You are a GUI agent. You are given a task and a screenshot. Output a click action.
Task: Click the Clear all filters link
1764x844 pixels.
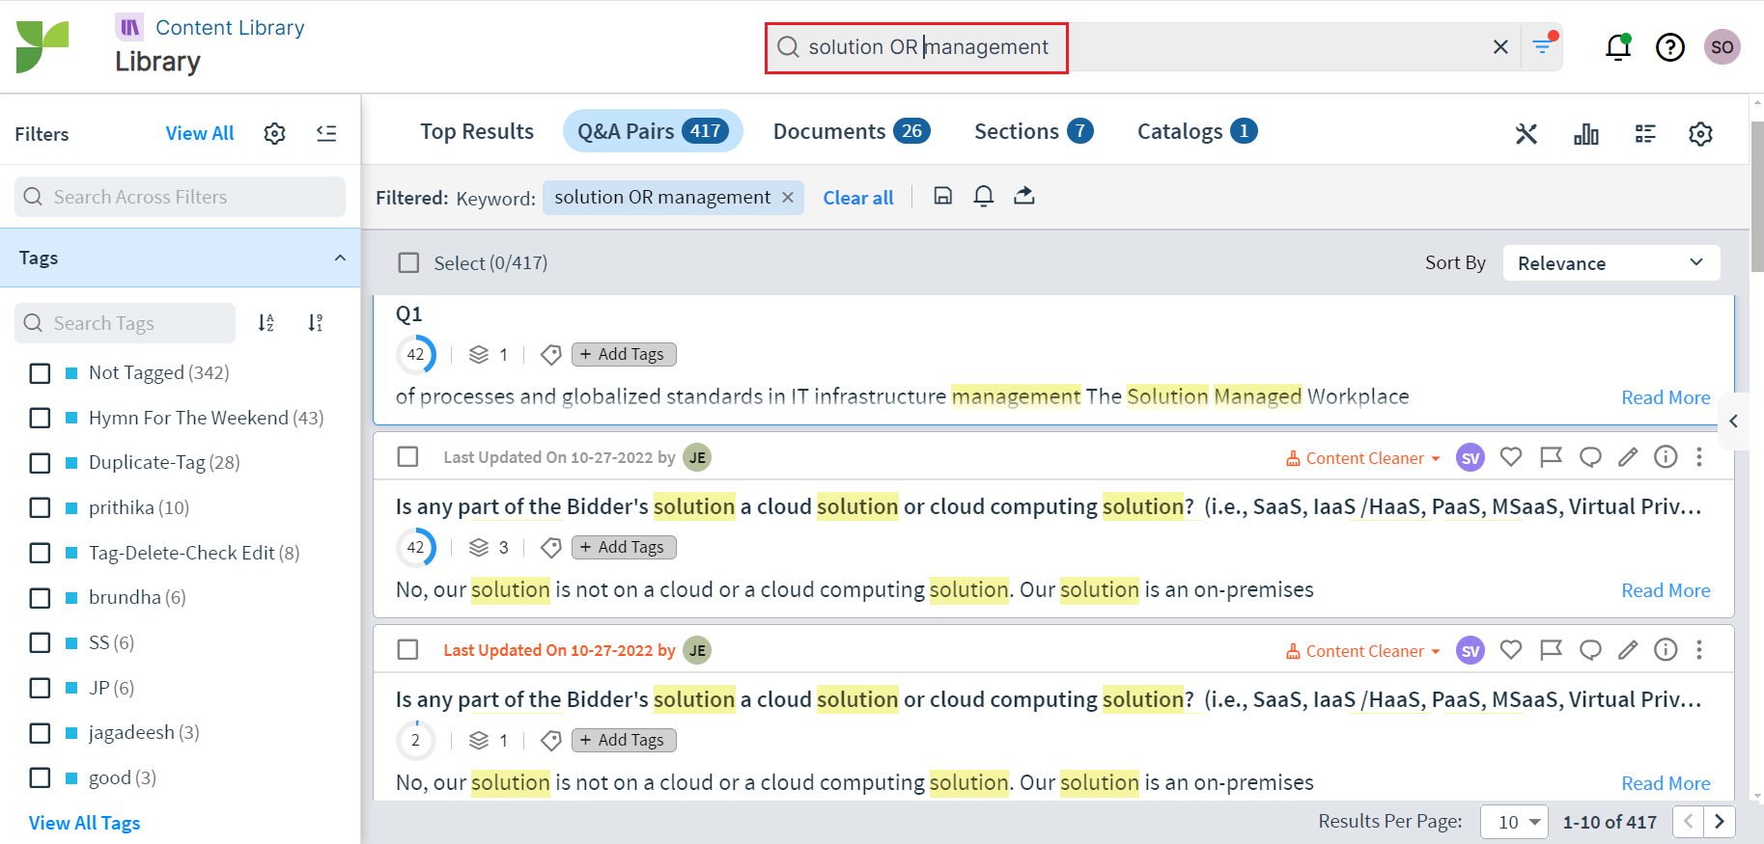[857, 198]
